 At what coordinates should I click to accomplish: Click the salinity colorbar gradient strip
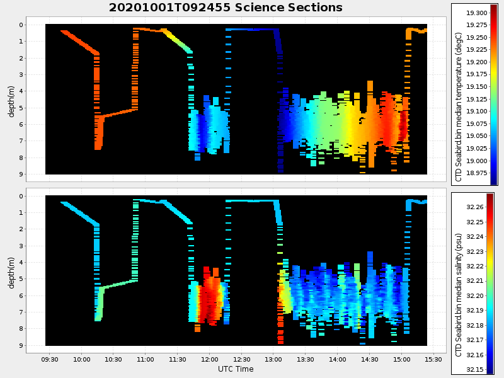point(490,283)
